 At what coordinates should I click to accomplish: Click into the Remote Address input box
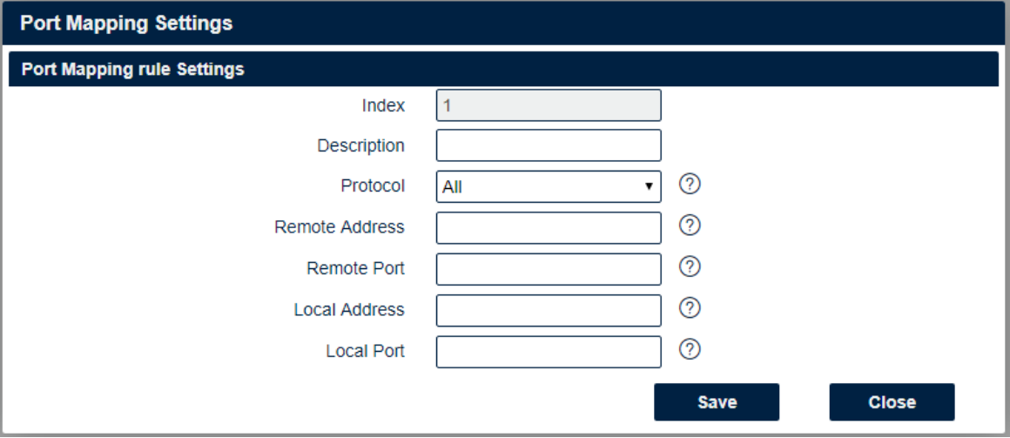click(549, 228)
